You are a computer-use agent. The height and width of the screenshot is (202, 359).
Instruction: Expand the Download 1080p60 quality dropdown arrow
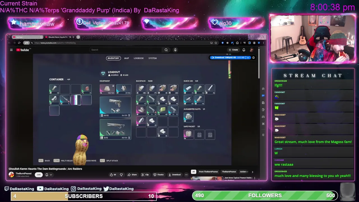(248, 58)
